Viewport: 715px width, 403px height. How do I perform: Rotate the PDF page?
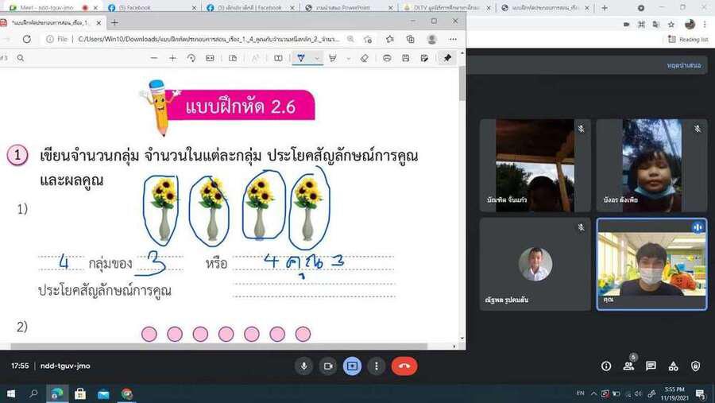click(x=191, y=58)
